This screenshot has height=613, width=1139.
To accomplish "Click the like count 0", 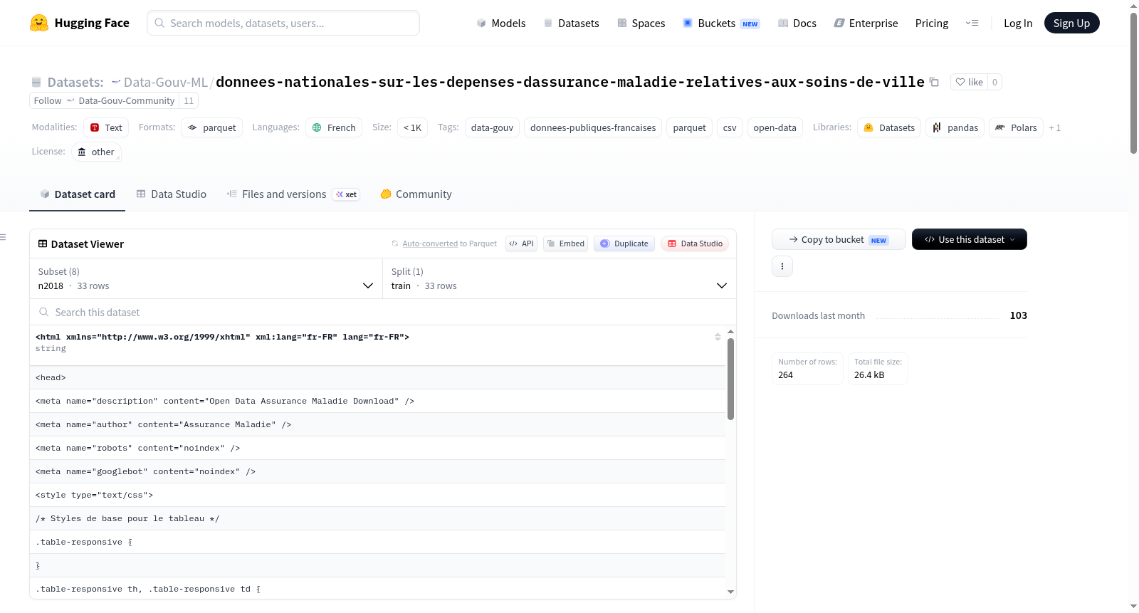I will pos(994,82).
